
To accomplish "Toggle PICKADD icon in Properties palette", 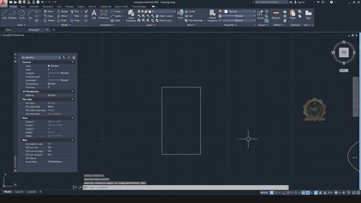I will click(x=64, y=58).
